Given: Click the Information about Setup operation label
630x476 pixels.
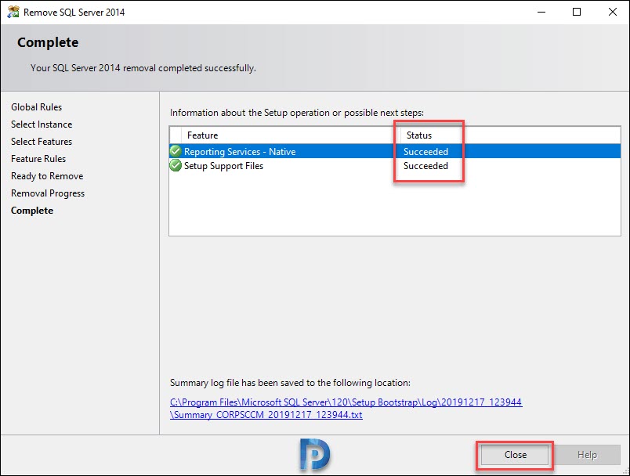Looking at the screenshot, I should (297, 113).
